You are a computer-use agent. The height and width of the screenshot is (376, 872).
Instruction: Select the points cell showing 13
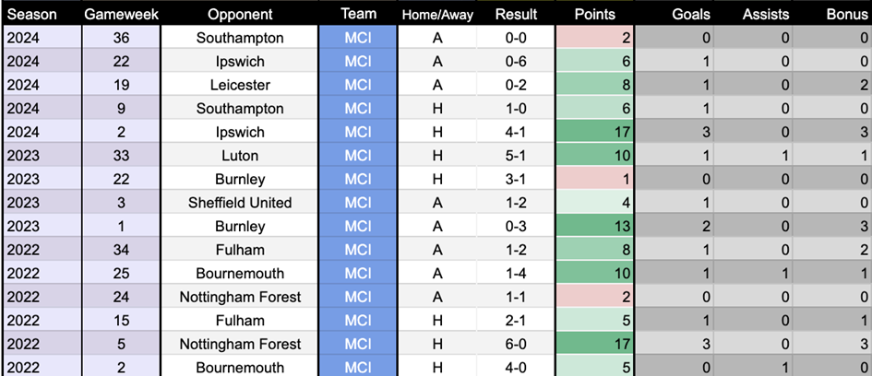[x=595, y=226]
